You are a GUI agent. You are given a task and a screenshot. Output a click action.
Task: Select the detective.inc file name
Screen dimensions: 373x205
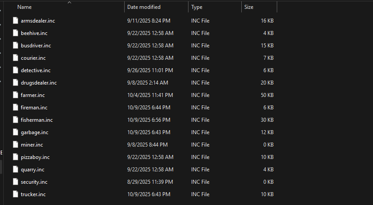(35, 70)
